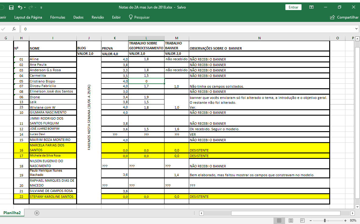Click the Entrar sign-in button
This screenshot has height=224, width=360.
293,7
